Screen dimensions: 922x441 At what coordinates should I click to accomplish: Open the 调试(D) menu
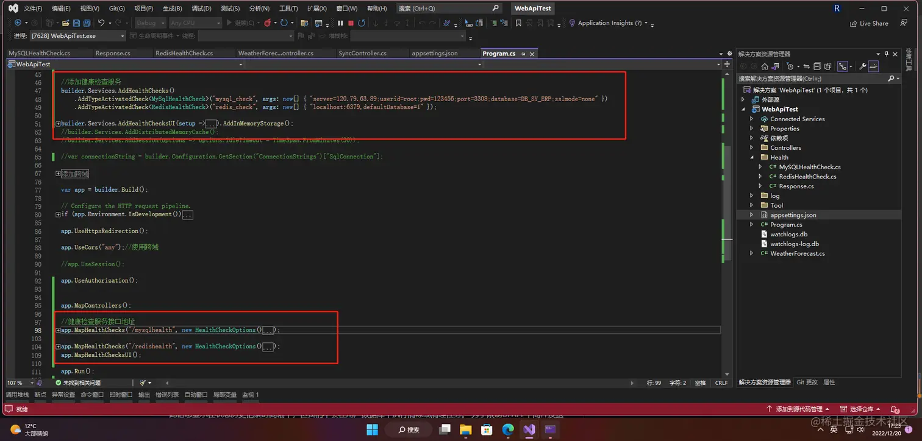pos(201,9)
